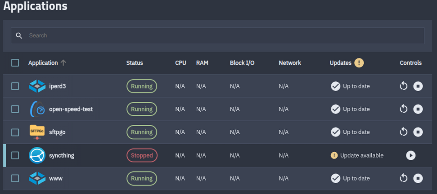This screenshot has height=194, width=437.
Task: Sort table by Status column
Action: (135, 63)
